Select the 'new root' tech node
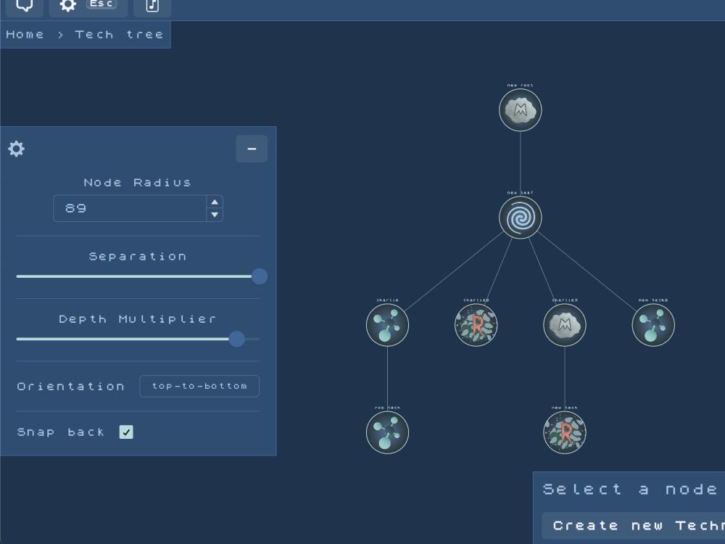The width and height of the screenshot is (725, 544). 520,110
